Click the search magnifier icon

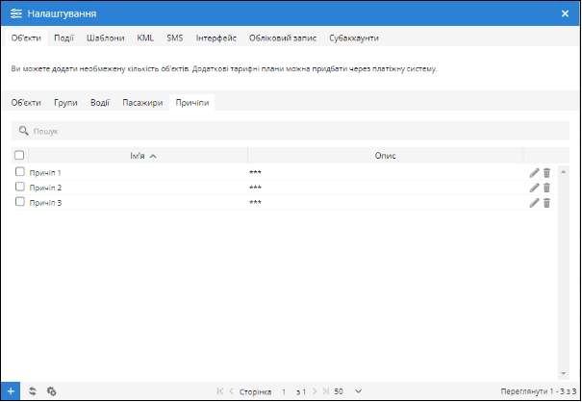[23, 131]
